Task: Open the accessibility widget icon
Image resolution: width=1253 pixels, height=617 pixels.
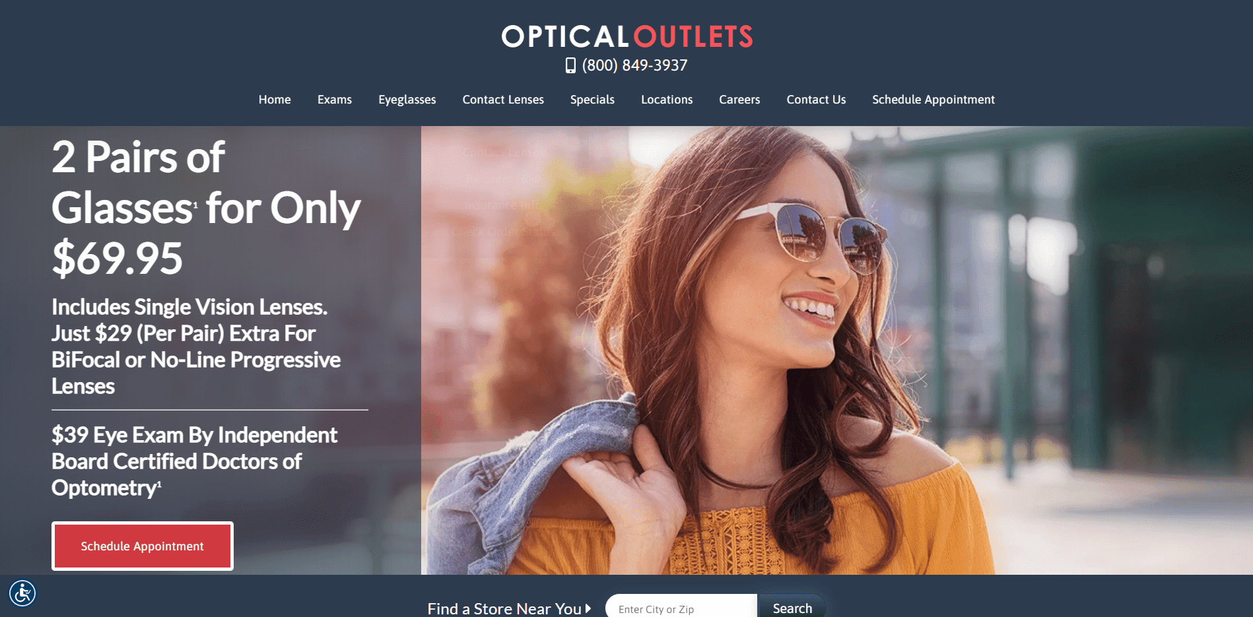Action: 22,593
